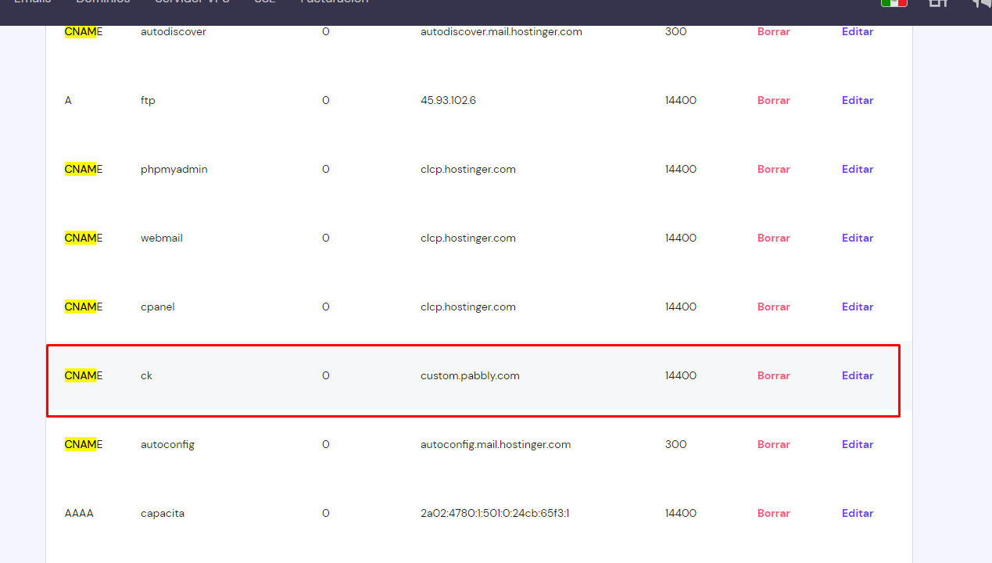
Task: Click clcp.hostinger.com in the webmail row
Action: pos(467,238)
